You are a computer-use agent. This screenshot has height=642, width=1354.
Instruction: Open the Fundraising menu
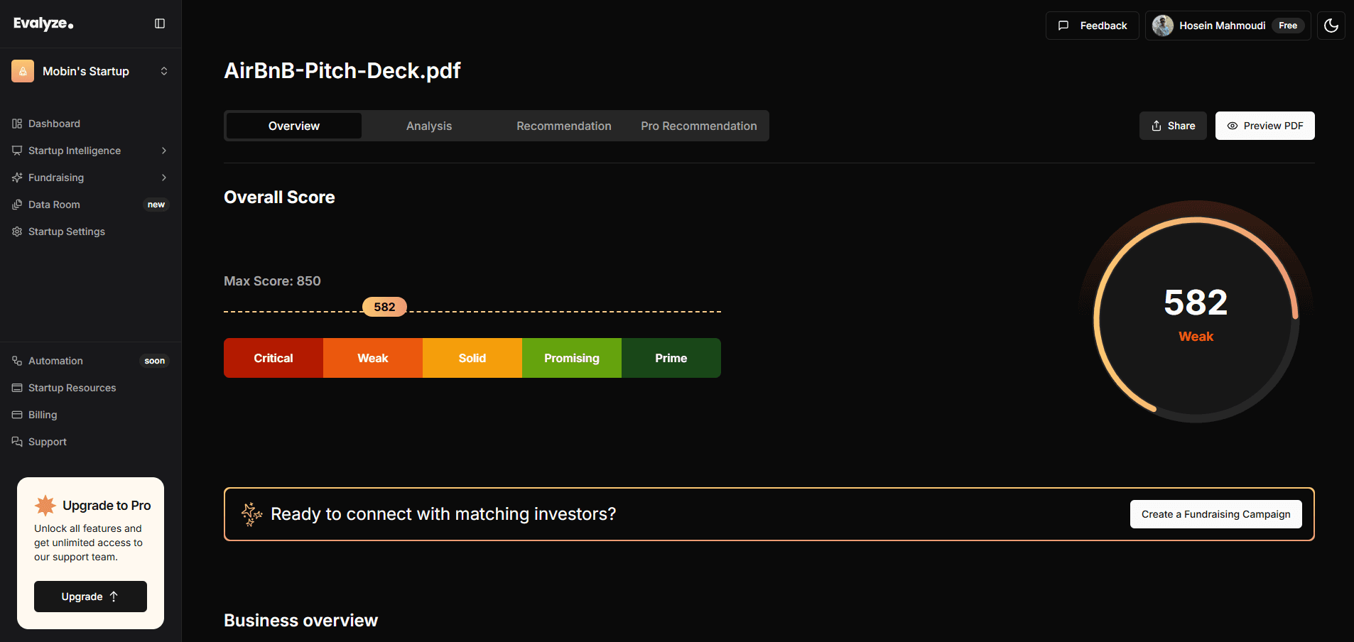pos(91,178)
